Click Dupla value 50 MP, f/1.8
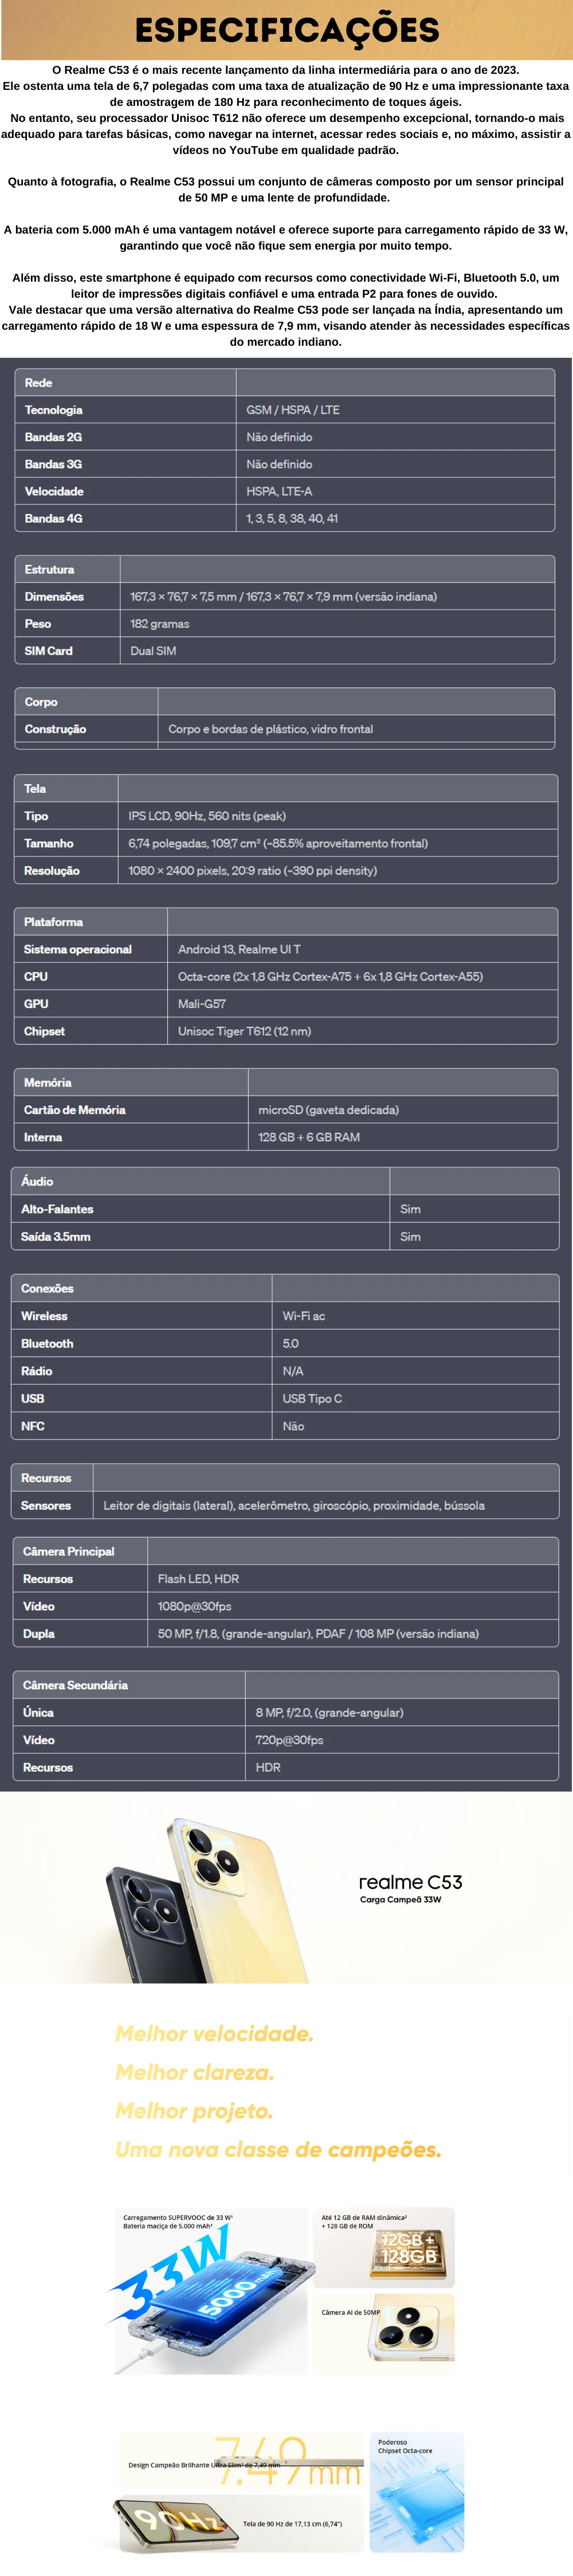573x2576 pixels. pyautogui.click(x=319, y=1633)
